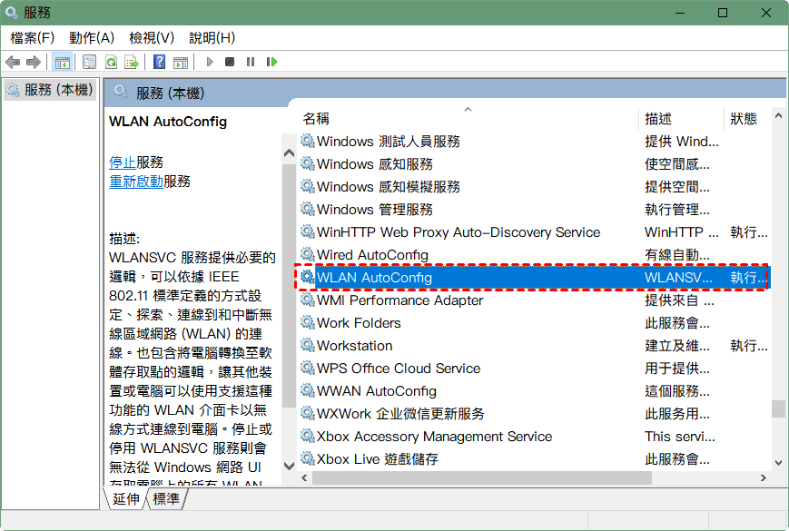
Task: Click gear icon of Windows 測試人員服務
Action: tap(308, 141)
